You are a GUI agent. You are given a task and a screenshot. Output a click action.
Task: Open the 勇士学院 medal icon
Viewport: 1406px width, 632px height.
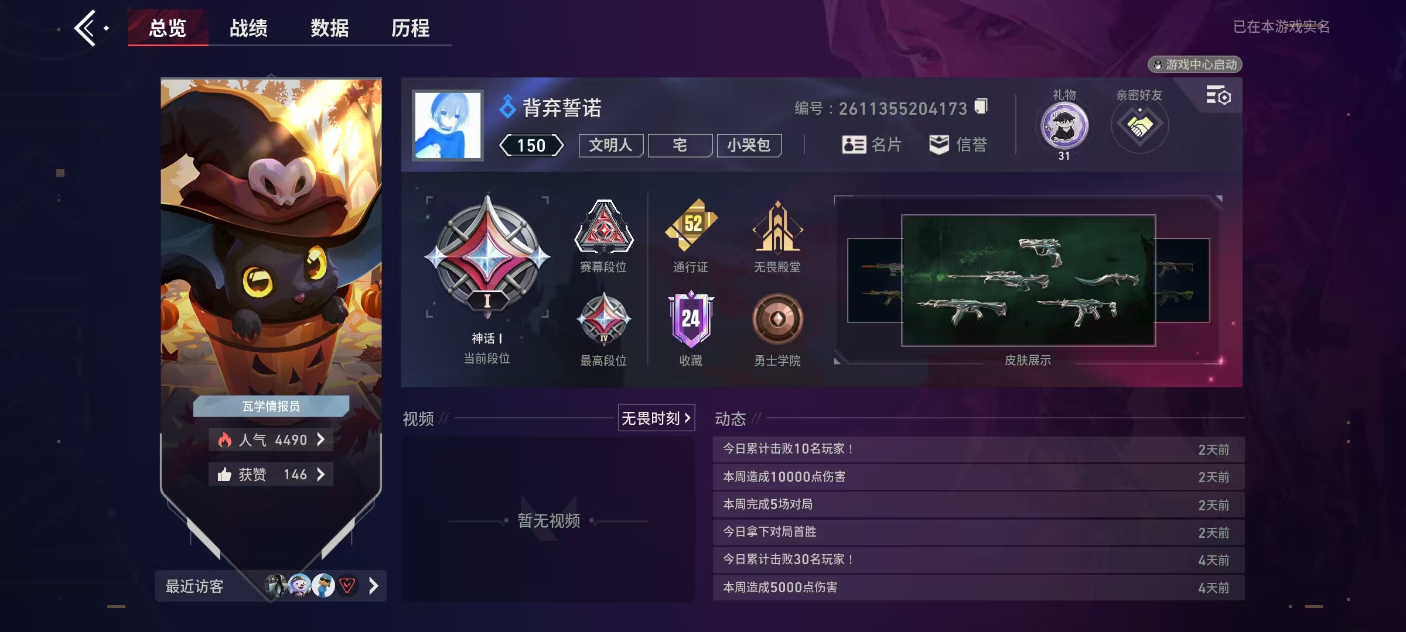pos(777,319)
